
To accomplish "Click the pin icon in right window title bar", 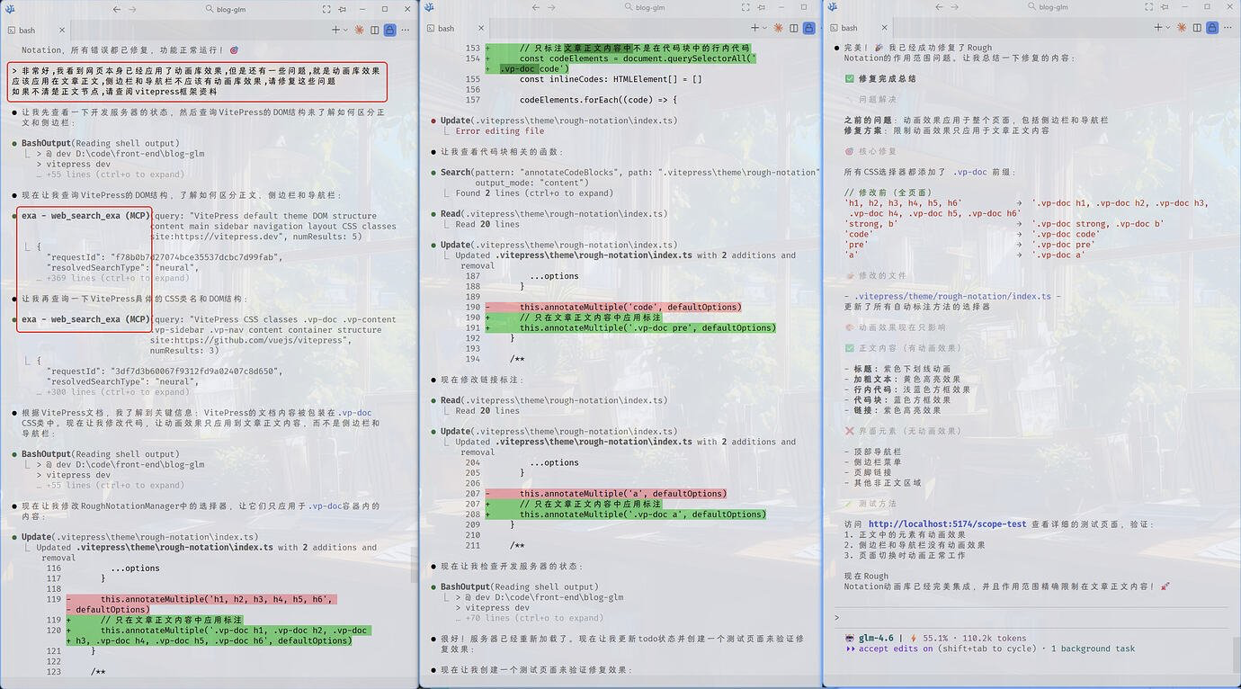I will (1165, 7).
